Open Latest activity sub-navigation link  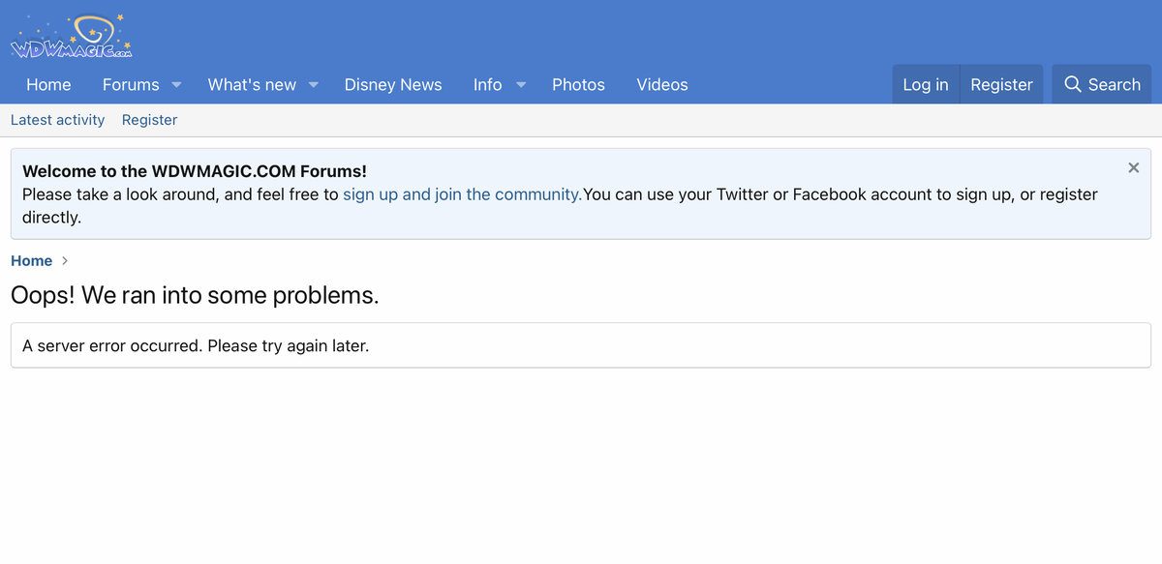pos(57,120)
